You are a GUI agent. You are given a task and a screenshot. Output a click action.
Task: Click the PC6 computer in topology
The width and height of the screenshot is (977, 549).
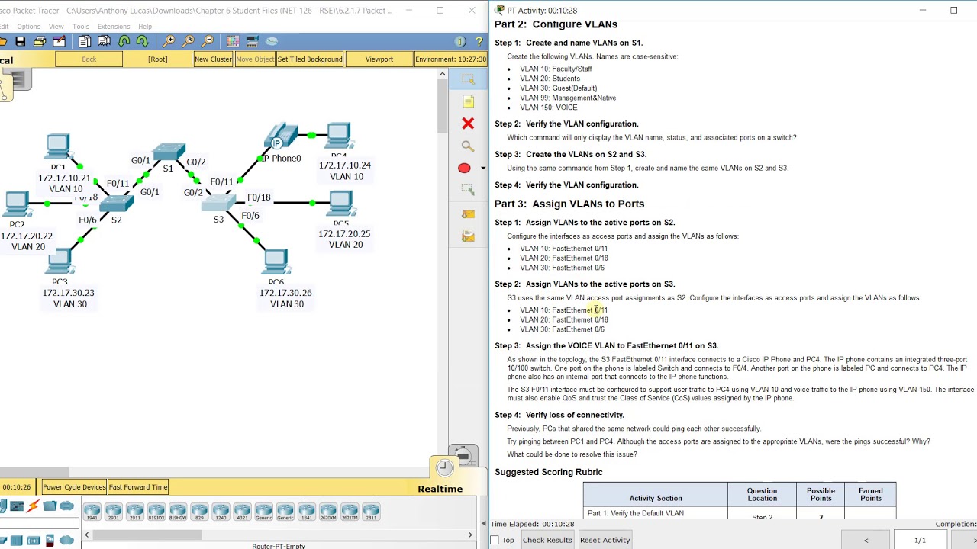coord(276,262)
